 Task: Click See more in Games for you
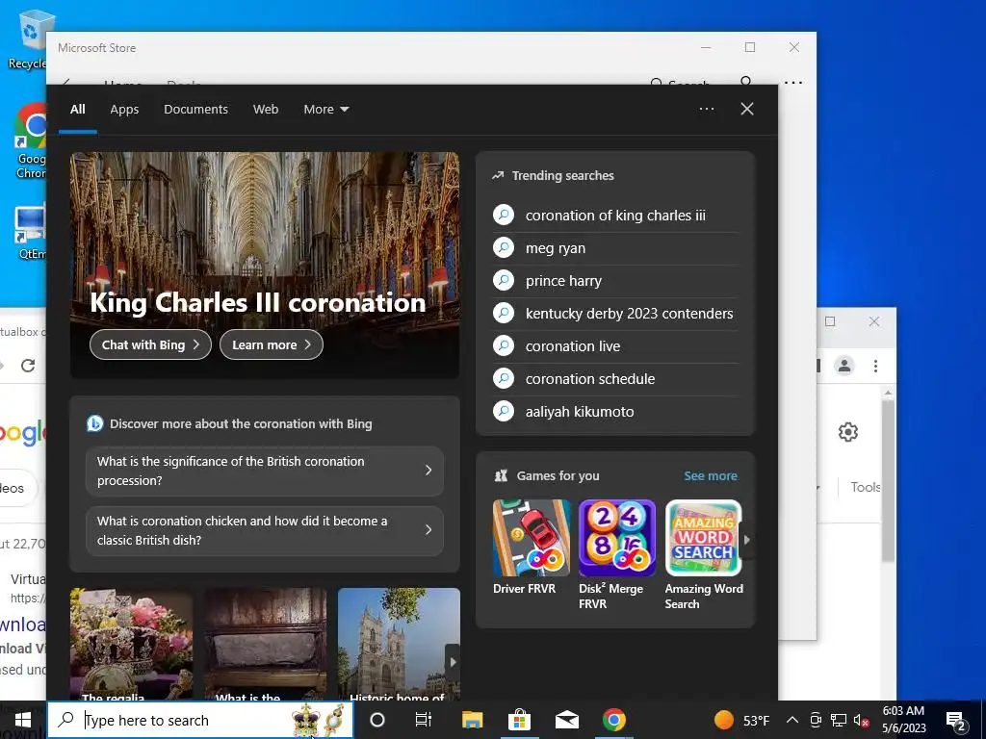(x=711, y=475)
